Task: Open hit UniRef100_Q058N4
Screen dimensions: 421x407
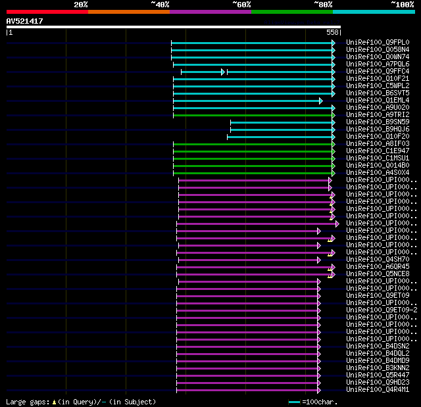Action: 378,49
